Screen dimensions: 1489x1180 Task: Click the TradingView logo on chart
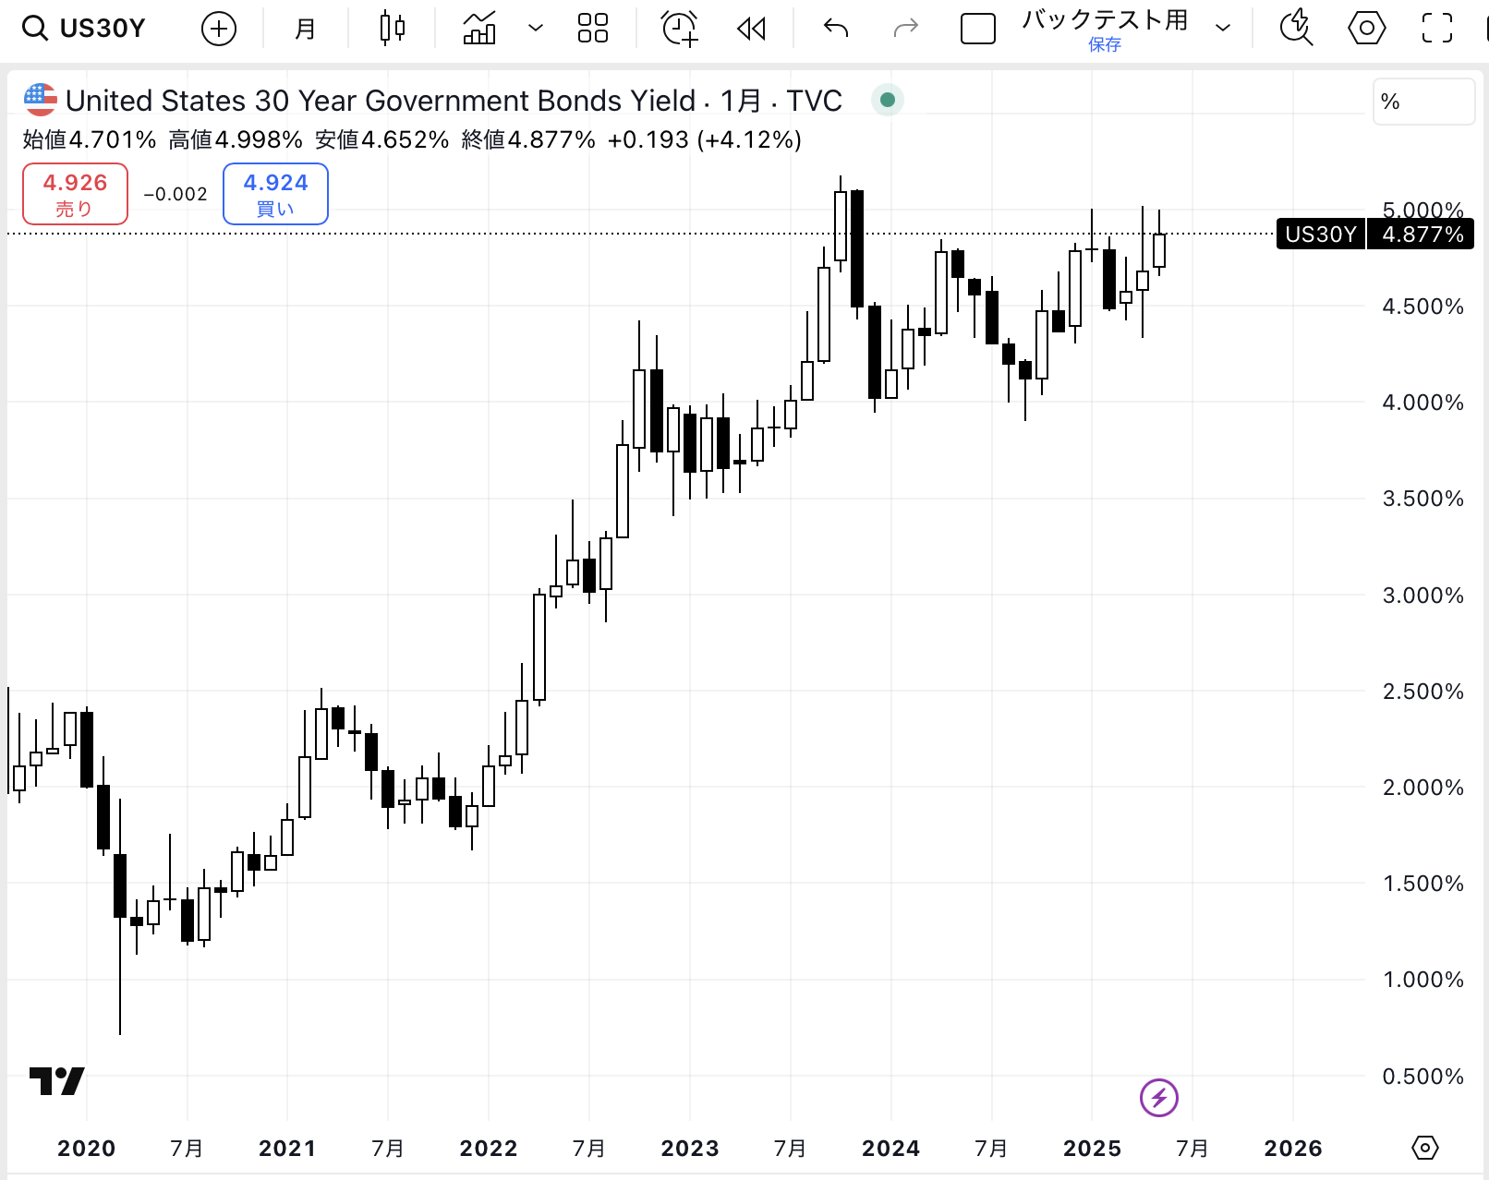coord(57,1081)
